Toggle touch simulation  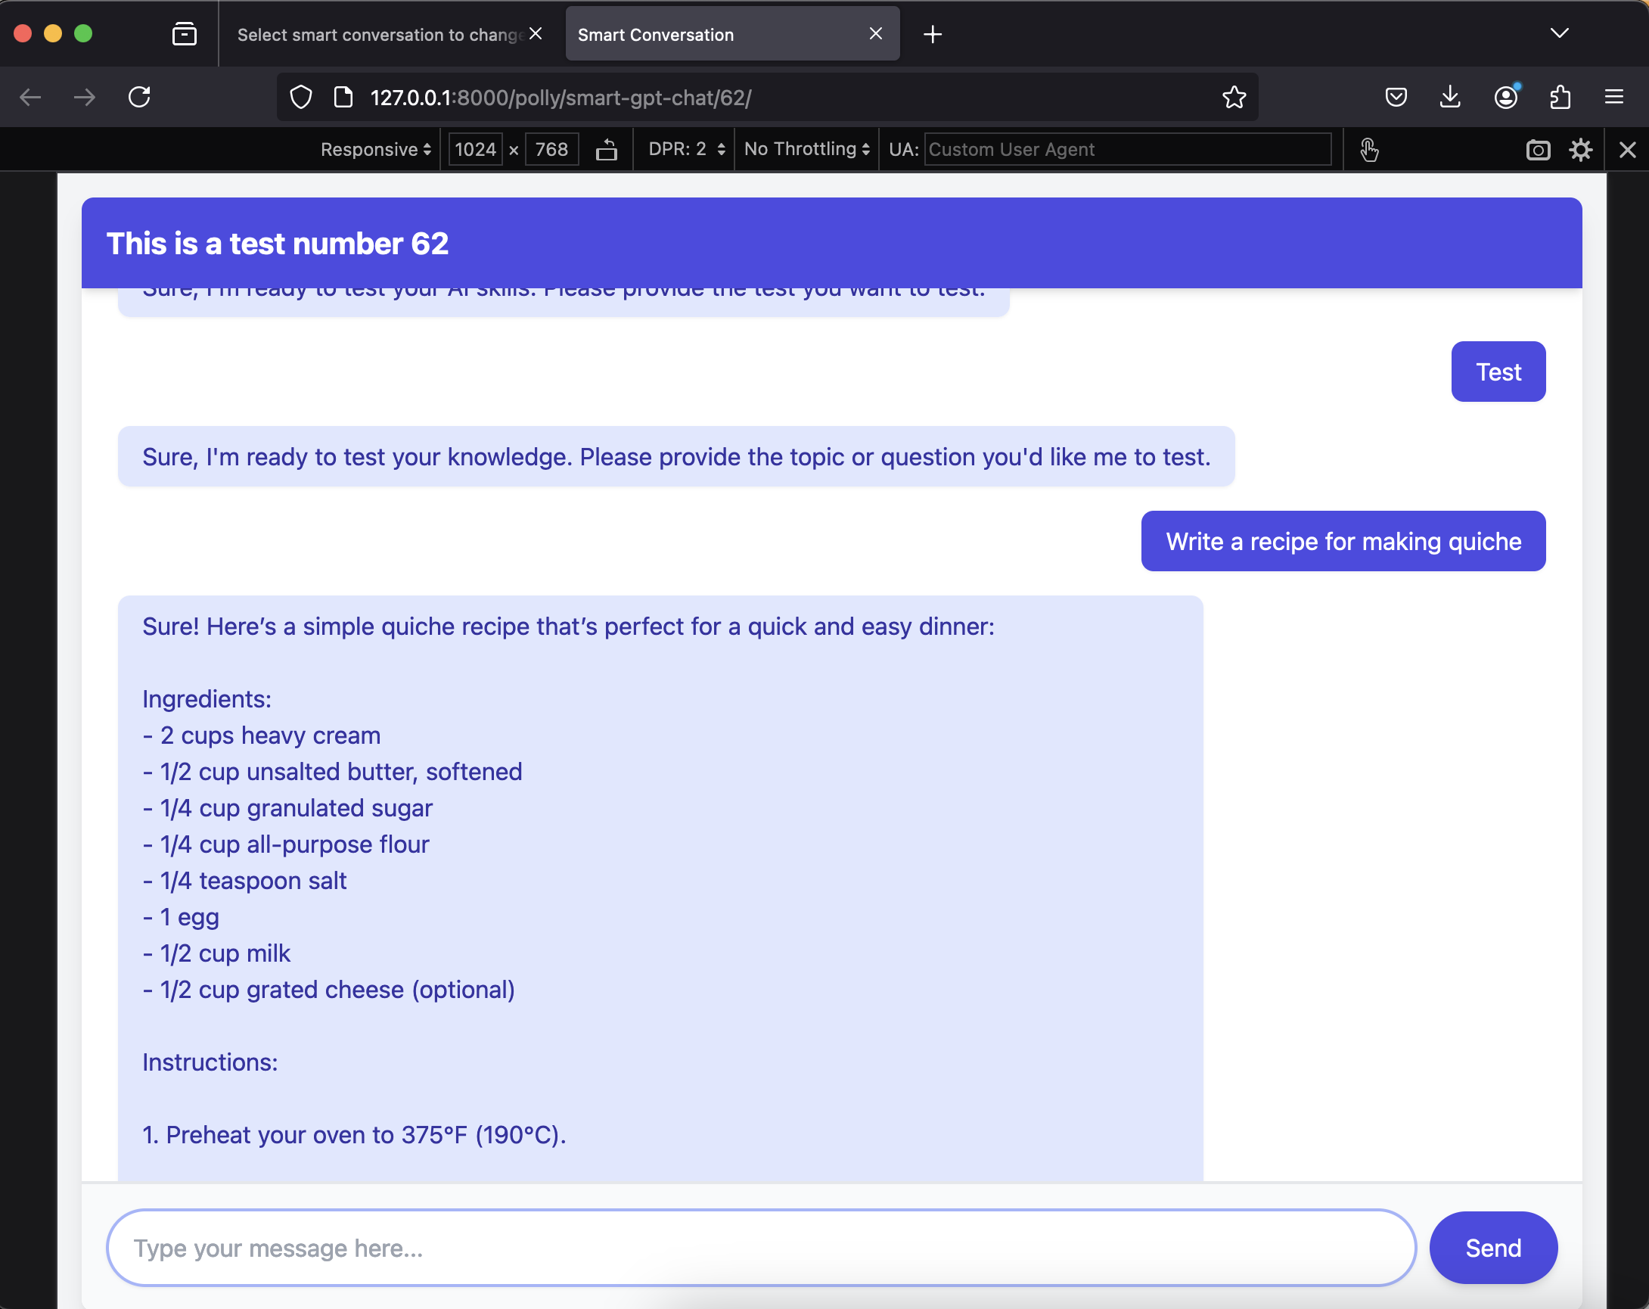[x=1369, y=150]
